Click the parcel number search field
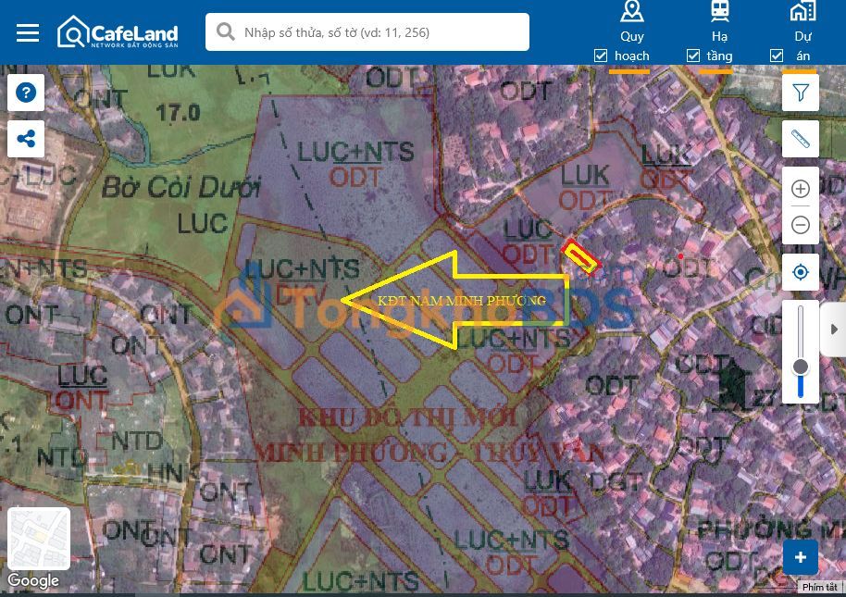The height and width of the screenshot is (597, 846). [x=379, y=32]
